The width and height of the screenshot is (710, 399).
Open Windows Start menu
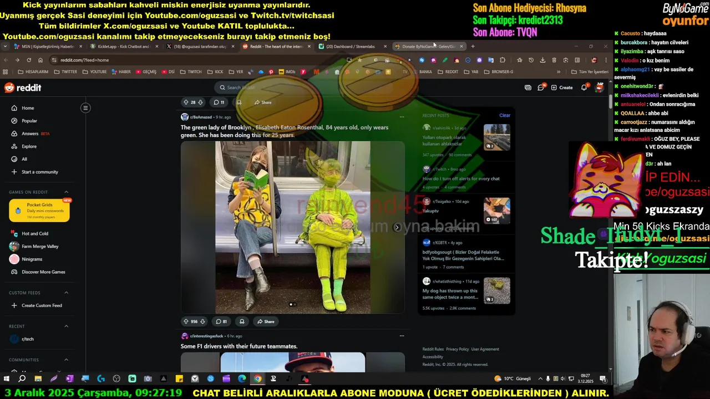click(x=7, y=379)
